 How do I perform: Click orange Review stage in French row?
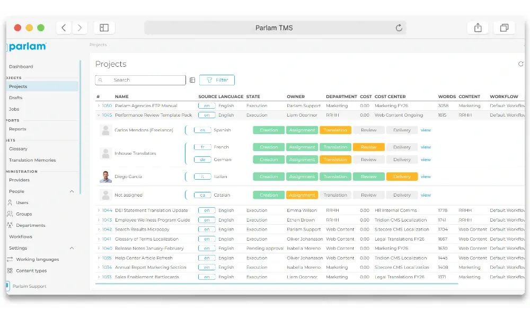tap(368, 147)
